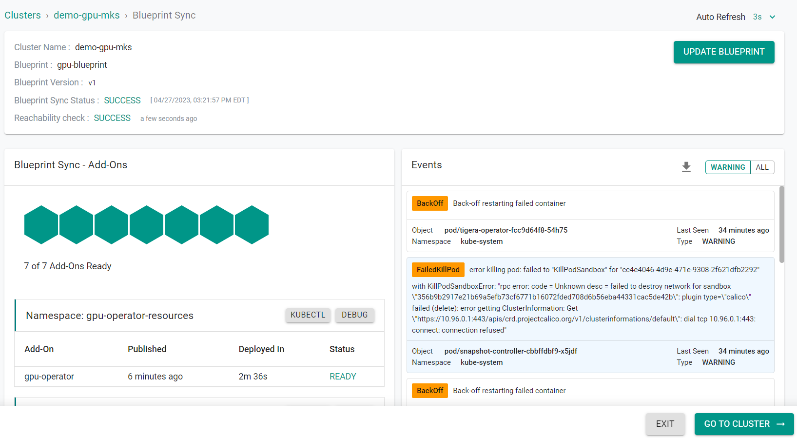Click the Add-On column header
797x438 pixels.
point(39,349)
